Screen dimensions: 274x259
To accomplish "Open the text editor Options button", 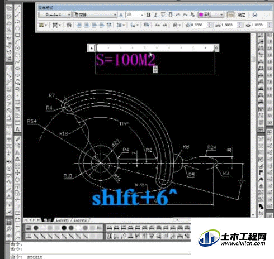I will click(x=255, y=15).
